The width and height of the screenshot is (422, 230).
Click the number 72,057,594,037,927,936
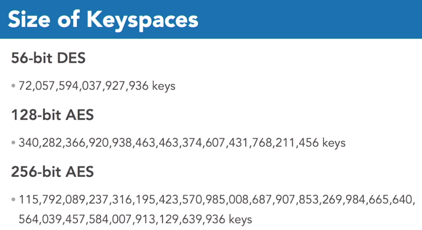[84, 86]
